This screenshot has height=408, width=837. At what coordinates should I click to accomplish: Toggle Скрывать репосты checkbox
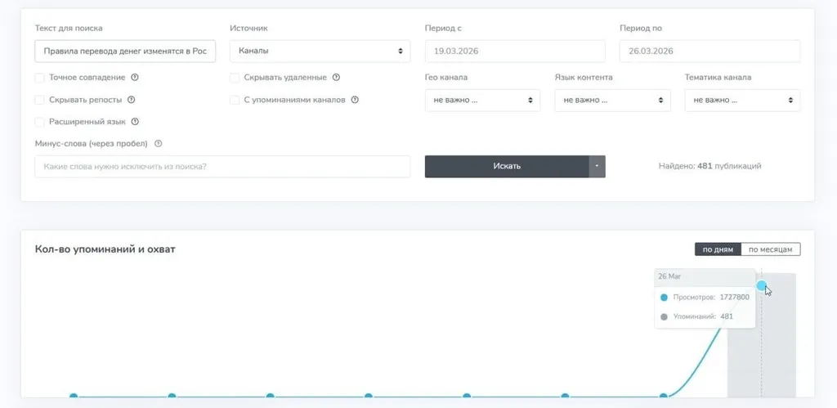[40, 100]
